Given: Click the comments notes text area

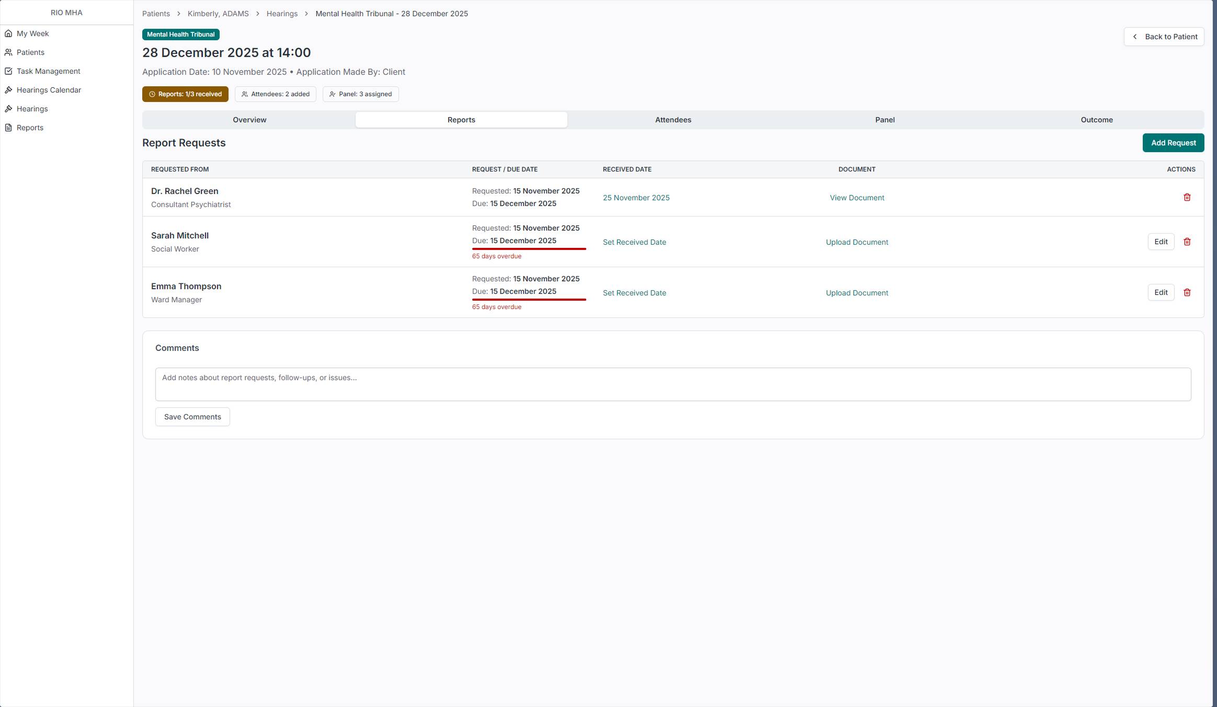Looking at the screenshot, I should [673, 384].
